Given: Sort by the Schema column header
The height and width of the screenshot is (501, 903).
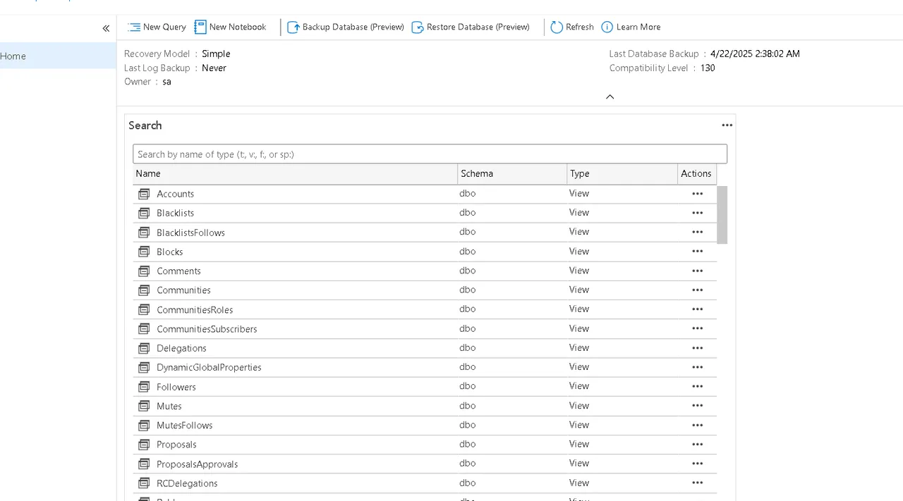Looking at the screenshot, I should (512, 173).
